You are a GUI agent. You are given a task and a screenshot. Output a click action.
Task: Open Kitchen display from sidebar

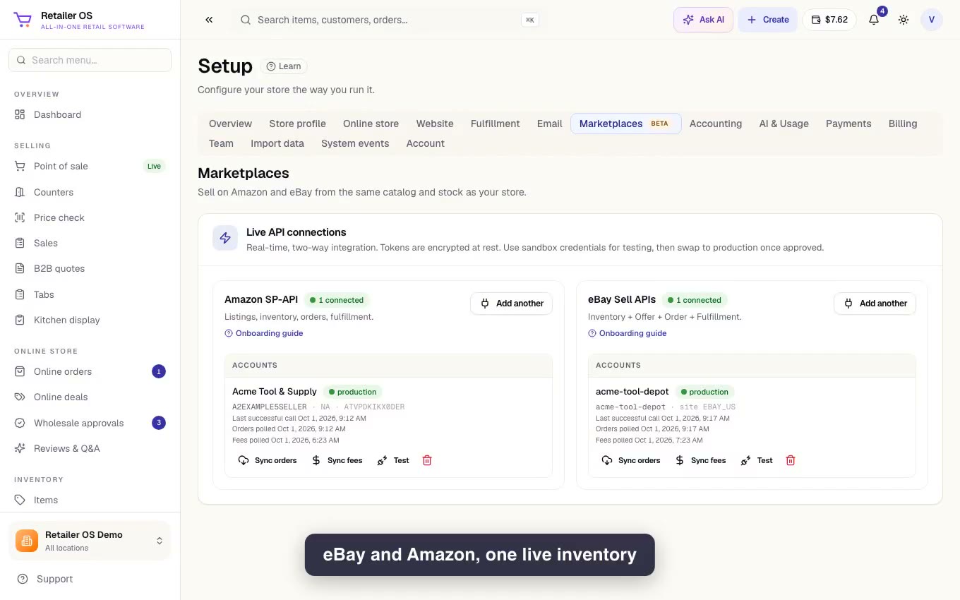click(x=90, y=320)
